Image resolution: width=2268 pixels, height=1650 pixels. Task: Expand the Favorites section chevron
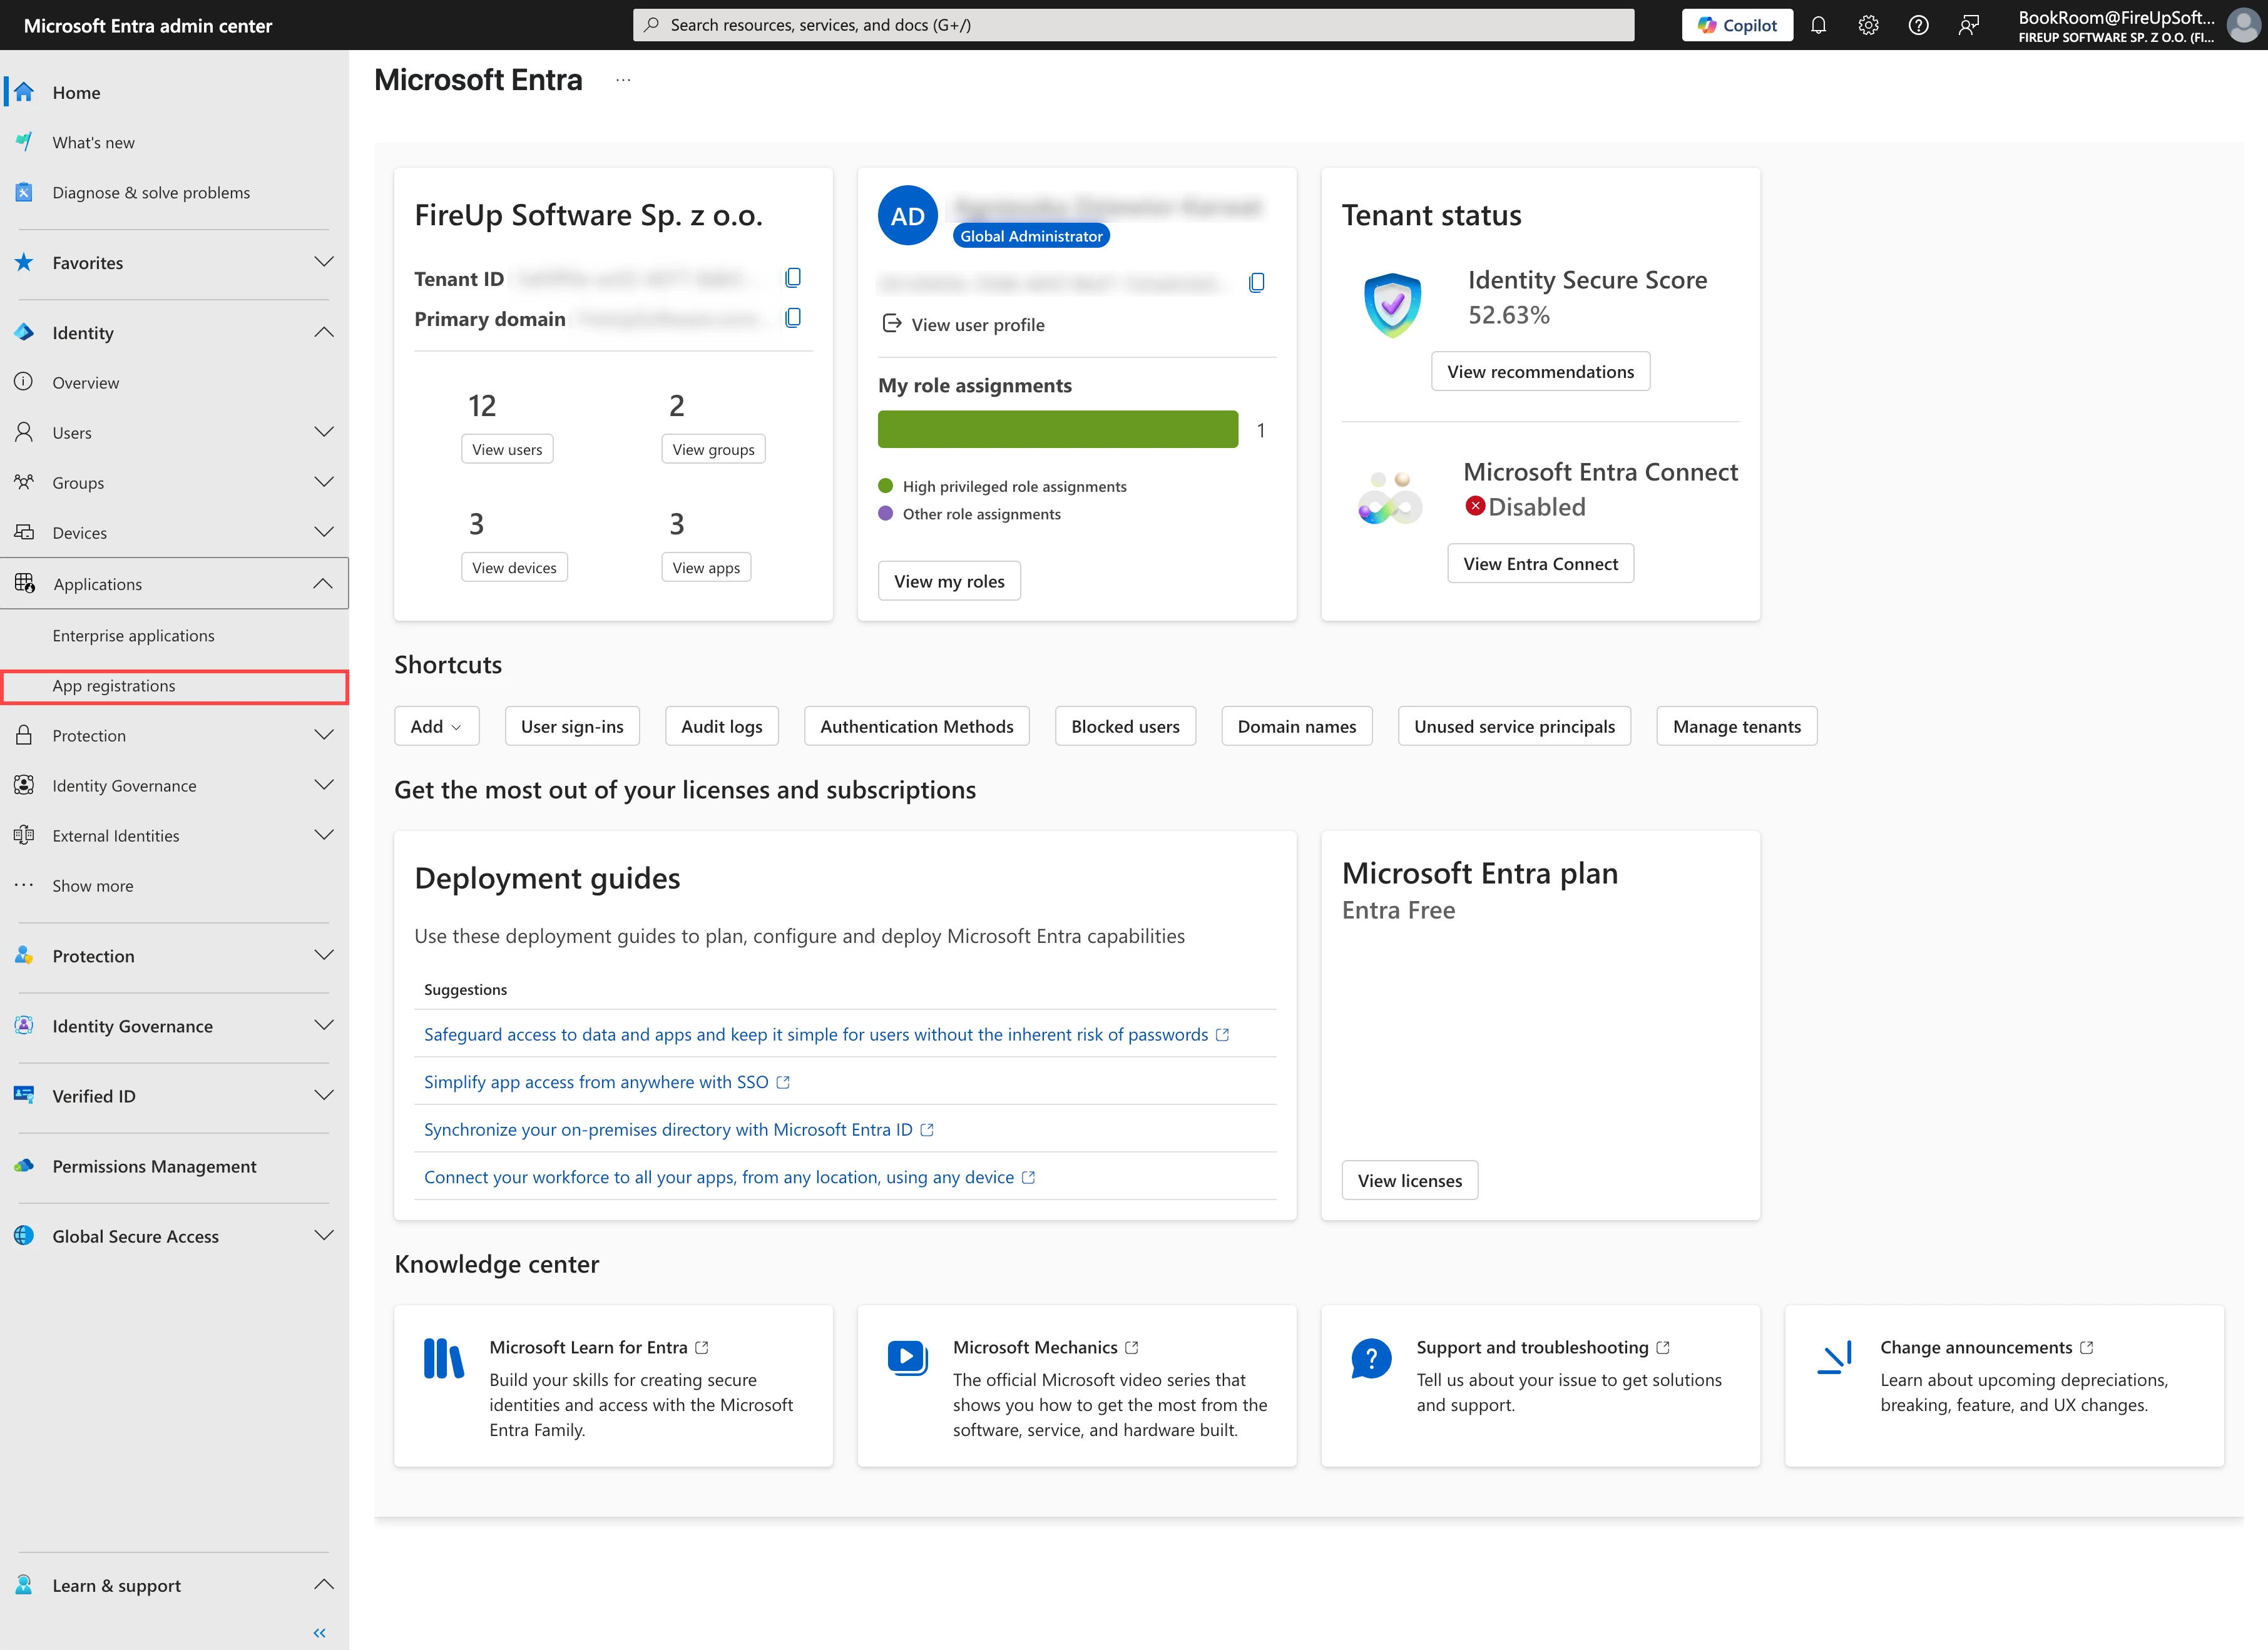click(324, 262)
